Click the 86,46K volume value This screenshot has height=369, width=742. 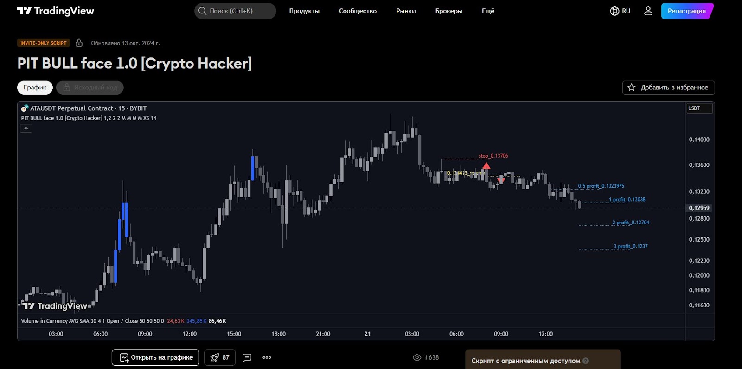[x=217, y=321]
